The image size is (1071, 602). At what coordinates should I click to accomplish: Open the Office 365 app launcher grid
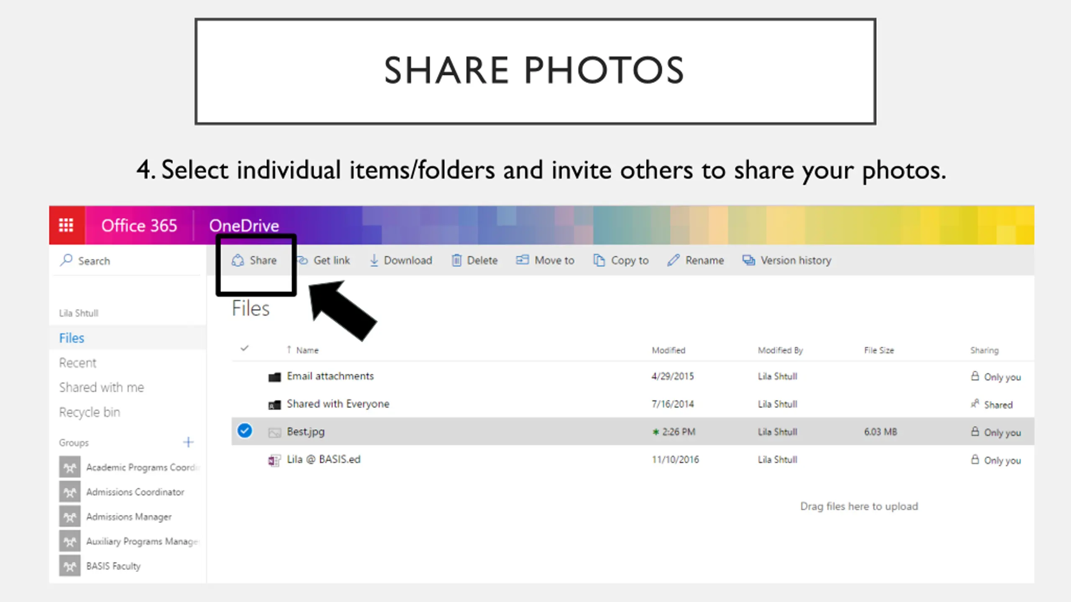[66, 225]
